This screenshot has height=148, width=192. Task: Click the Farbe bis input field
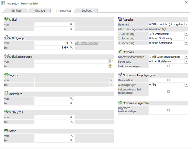[x=52, y=140]
